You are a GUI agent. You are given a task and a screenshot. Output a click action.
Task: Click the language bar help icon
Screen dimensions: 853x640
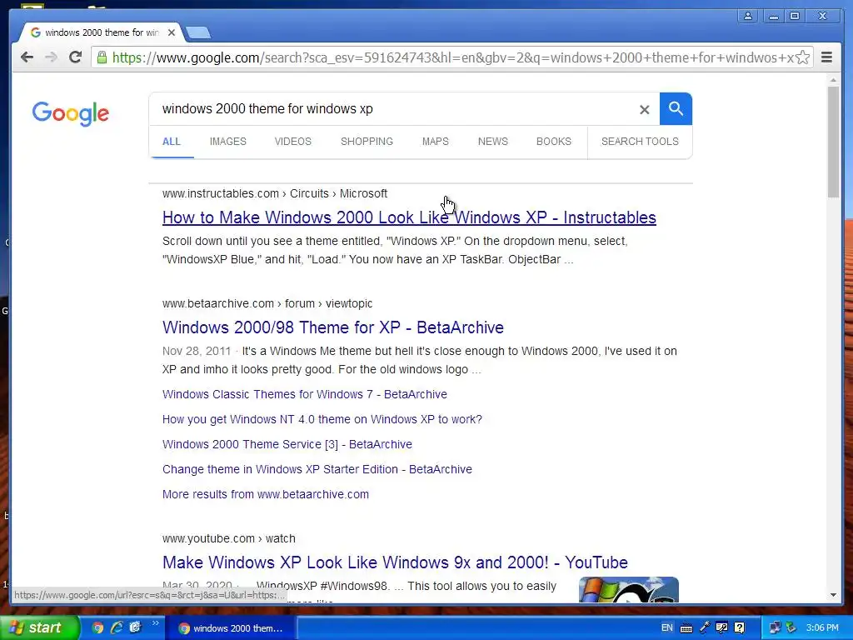(x=740, y=627)
